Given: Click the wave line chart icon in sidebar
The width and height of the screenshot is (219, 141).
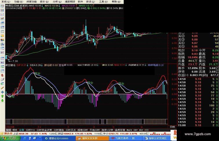Looking at the screenshot, I should coord(2,58).
